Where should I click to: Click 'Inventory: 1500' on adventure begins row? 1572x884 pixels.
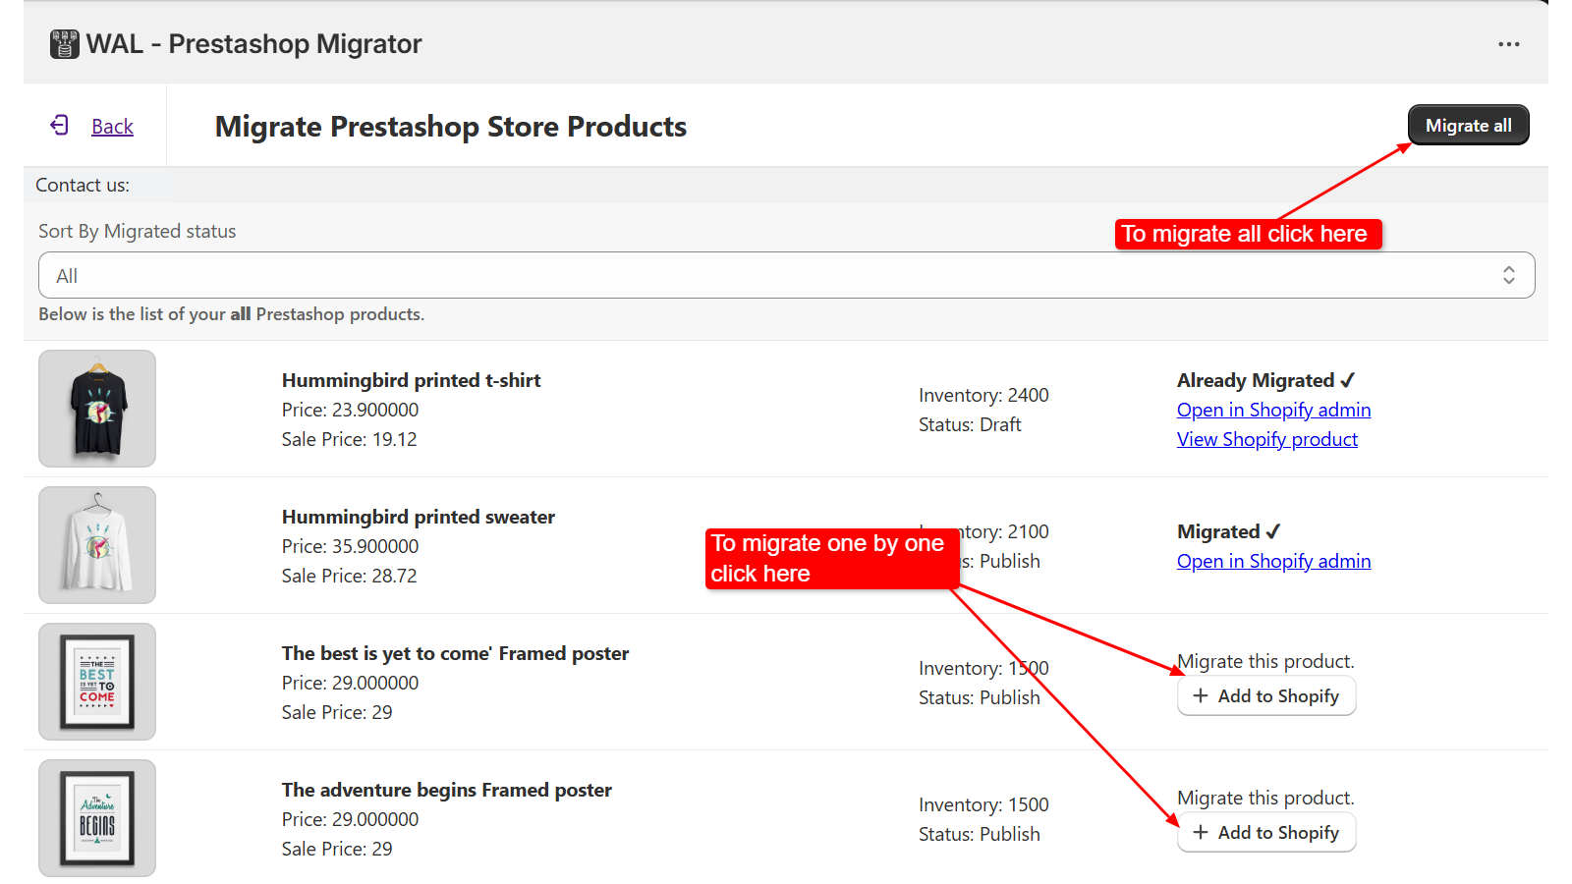pyautogui.click(x=983, y=804)
